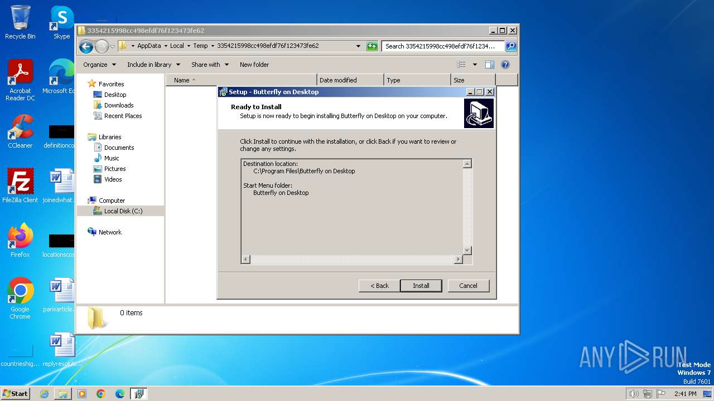This screenshot has width=714, height=401.
Task: Open Edge from the taskbar
Action: (120, 394)
